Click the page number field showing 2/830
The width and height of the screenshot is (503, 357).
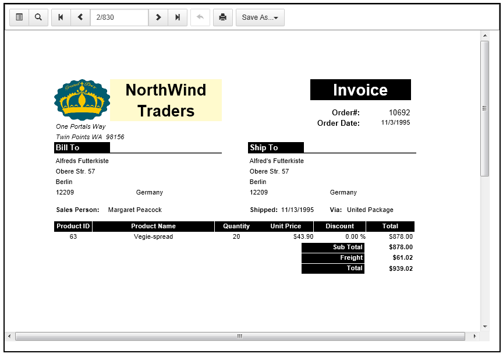(x=119, y=17)
